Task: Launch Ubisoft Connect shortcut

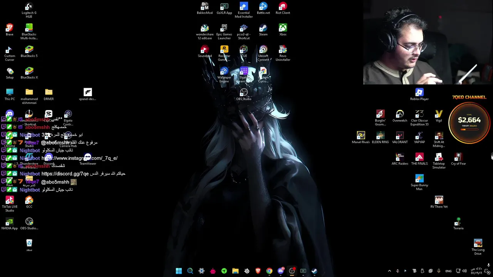Action: 263,53
